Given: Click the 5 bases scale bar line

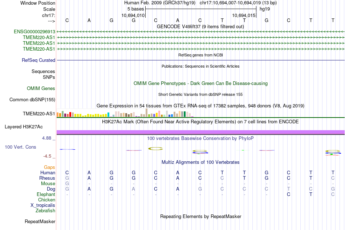Looking at the screenshot, I should point(201,9).
